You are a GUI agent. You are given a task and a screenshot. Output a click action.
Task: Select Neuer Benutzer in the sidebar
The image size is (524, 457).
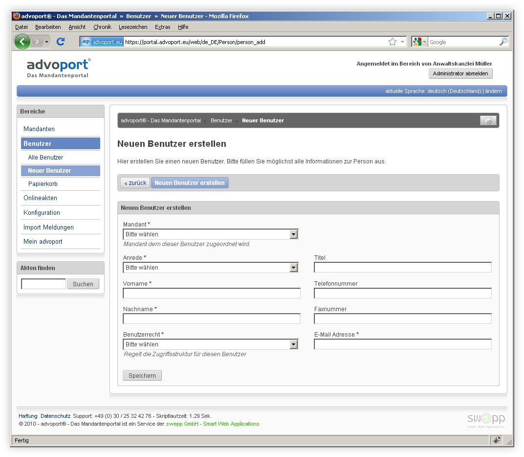coord(61,171)
